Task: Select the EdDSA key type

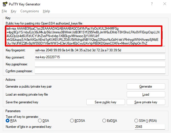Action: (110, 121)
